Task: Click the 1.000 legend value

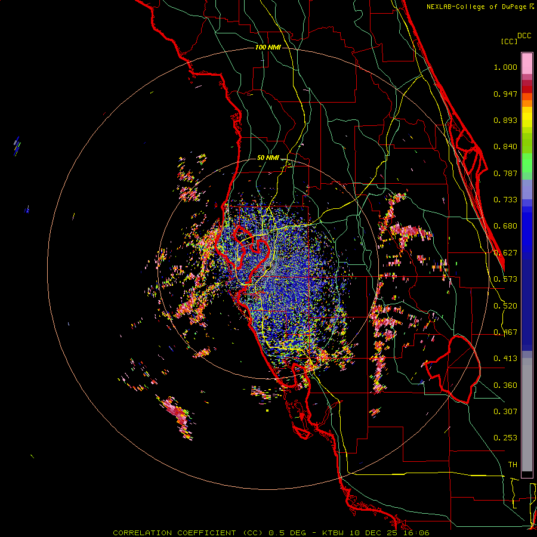Action: coord(505,67)
